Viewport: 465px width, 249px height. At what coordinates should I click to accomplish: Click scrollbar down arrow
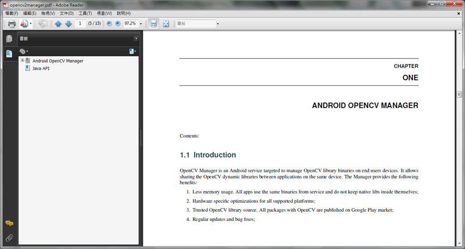coord(459,244)
